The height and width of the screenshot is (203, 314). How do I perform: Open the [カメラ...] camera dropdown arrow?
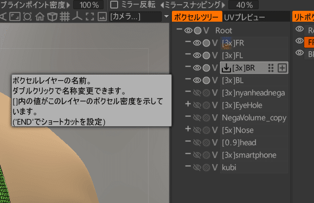166,16
